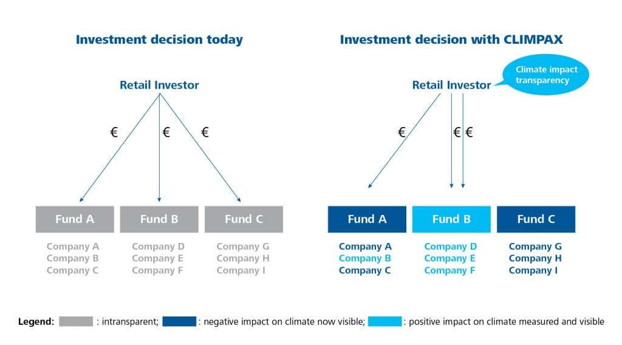Viewport: 622px width, 345px height.
Task: Select the light blue positive impact legend swatch
Action: (384, 321)
